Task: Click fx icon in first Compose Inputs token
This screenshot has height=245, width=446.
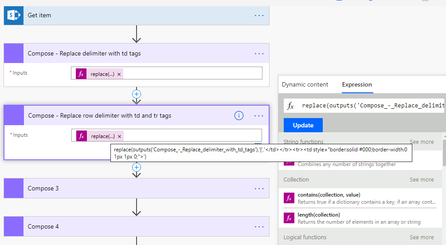Action: [81, 74]
